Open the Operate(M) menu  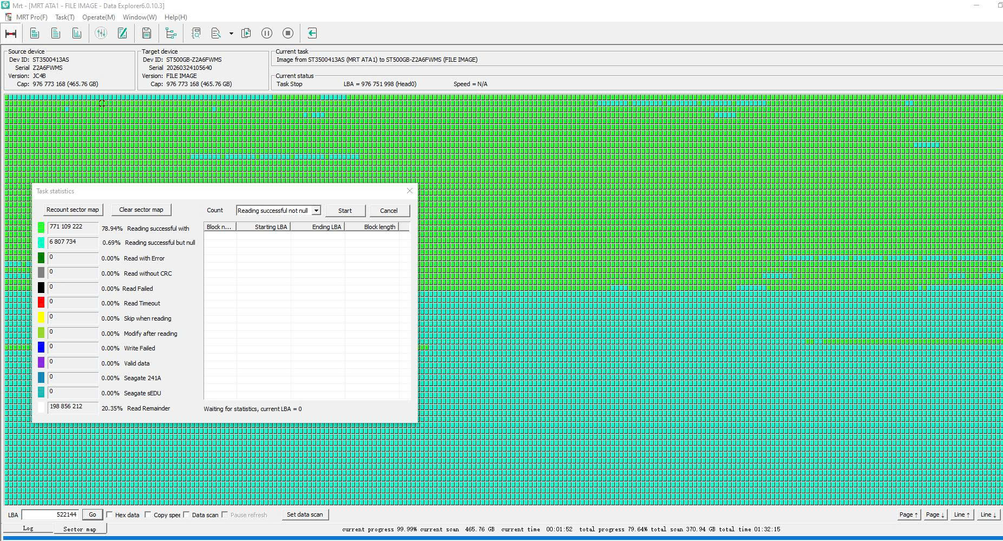99,17
